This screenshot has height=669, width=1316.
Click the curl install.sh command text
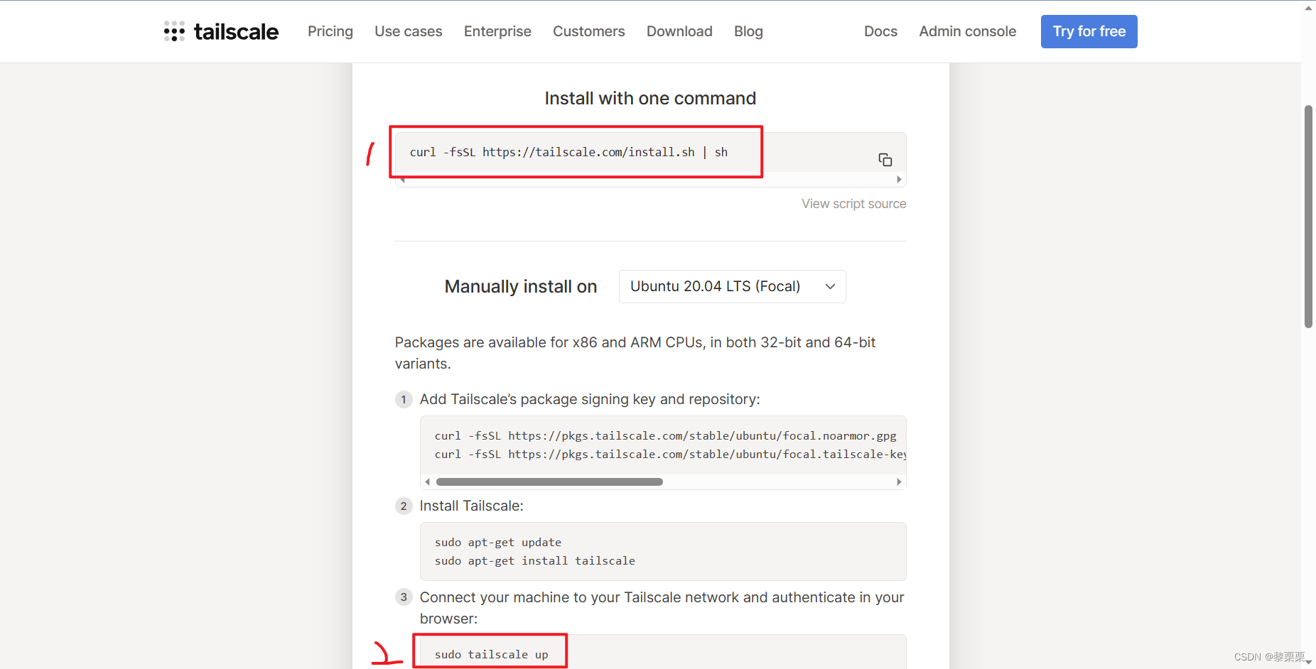[568, 152]
